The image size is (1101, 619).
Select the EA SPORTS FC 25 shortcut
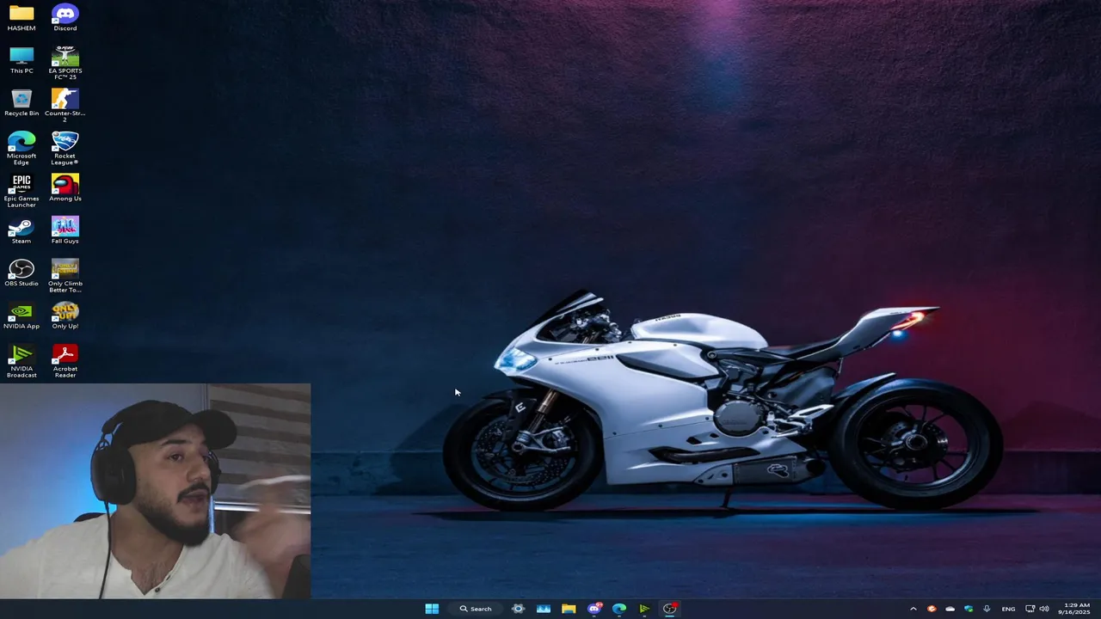coord(65,63)
